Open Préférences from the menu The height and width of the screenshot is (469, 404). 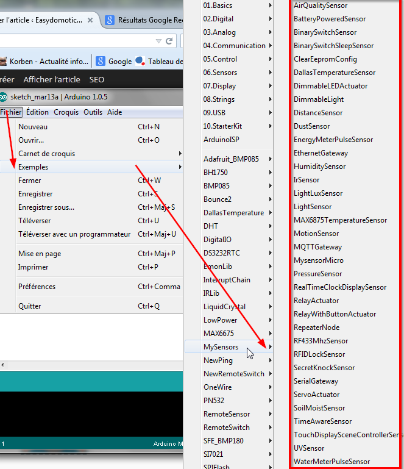pos(91,287)
